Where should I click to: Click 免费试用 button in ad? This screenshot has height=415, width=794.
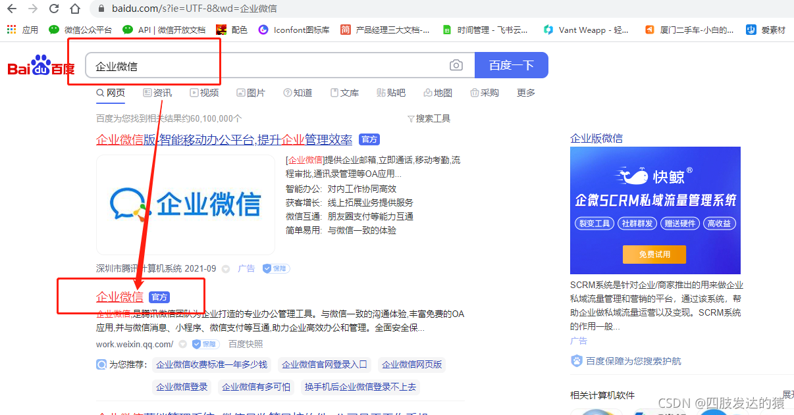[x=654, y=255]
